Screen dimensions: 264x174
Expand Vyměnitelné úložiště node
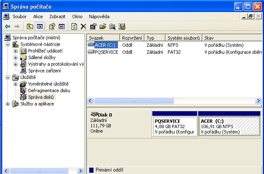tap(15, 84)
